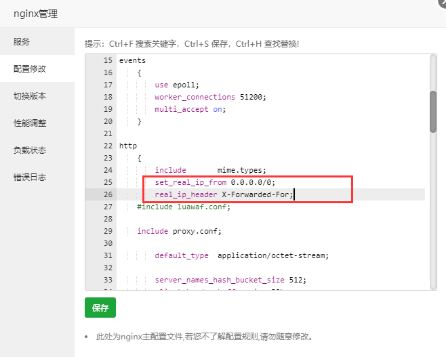Go to the 性能调整 tab

[30, 123]
